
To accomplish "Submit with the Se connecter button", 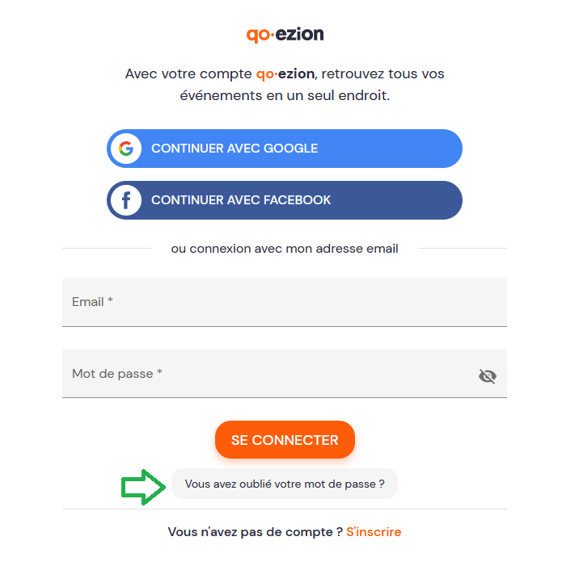I will 285,440.
